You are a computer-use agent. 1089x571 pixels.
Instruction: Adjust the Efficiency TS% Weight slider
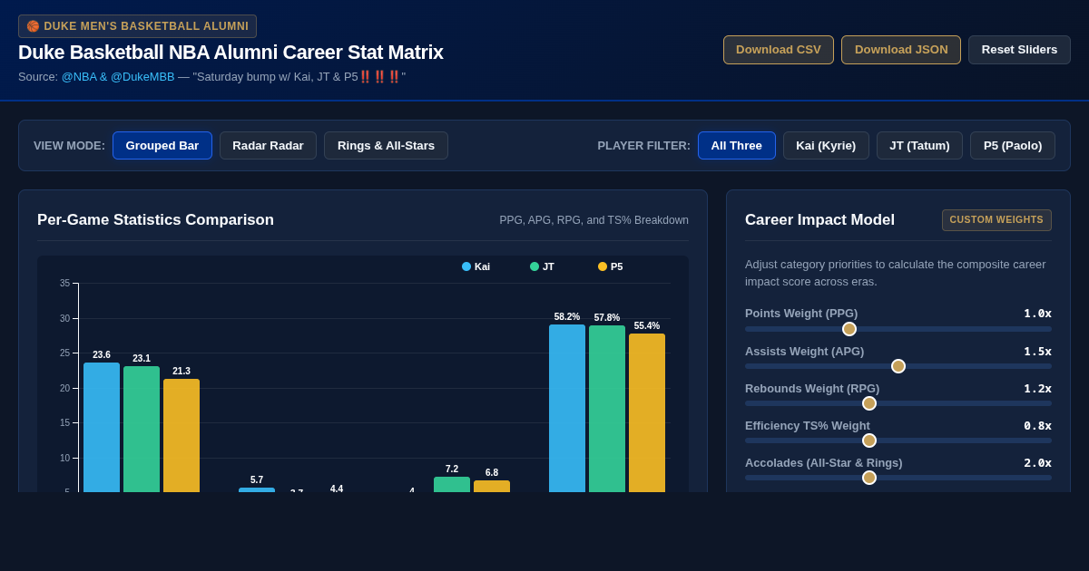[x=898, y=440]
